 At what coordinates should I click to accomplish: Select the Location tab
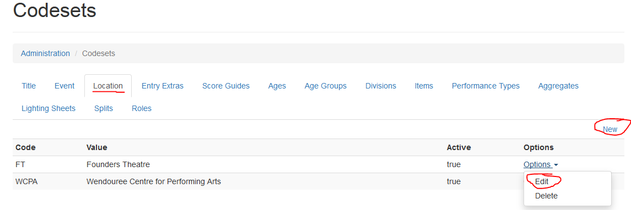tap(108, 86)
